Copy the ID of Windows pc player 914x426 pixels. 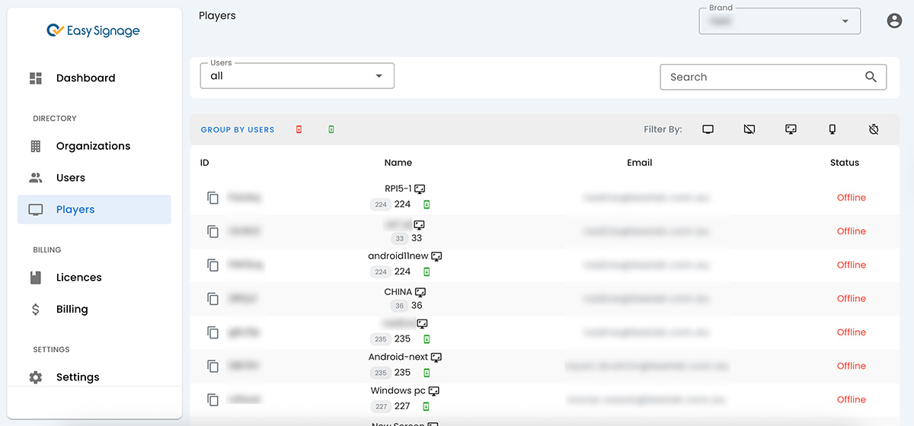pos(213,399)
